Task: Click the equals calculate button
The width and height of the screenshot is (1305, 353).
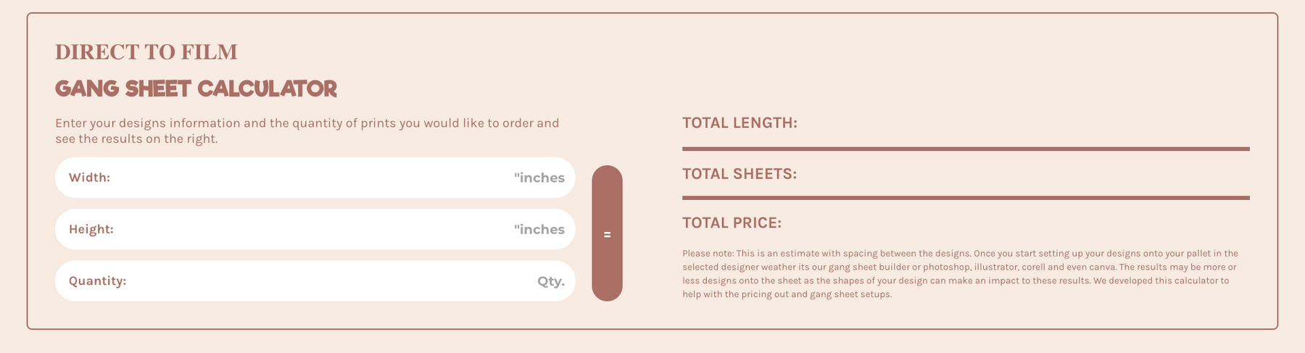Action: 607,233
